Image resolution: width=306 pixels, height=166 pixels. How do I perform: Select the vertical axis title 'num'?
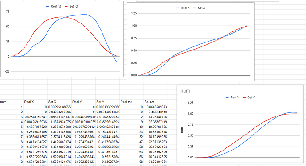point(182,130)
